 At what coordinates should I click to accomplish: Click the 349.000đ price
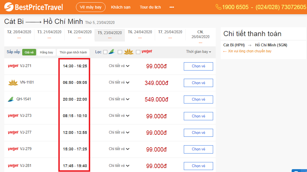(x=156, y=83)
